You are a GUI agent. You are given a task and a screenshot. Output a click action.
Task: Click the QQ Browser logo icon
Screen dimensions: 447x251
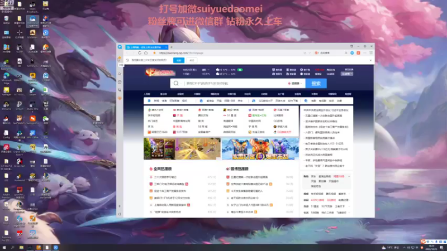tap(120, 47)
